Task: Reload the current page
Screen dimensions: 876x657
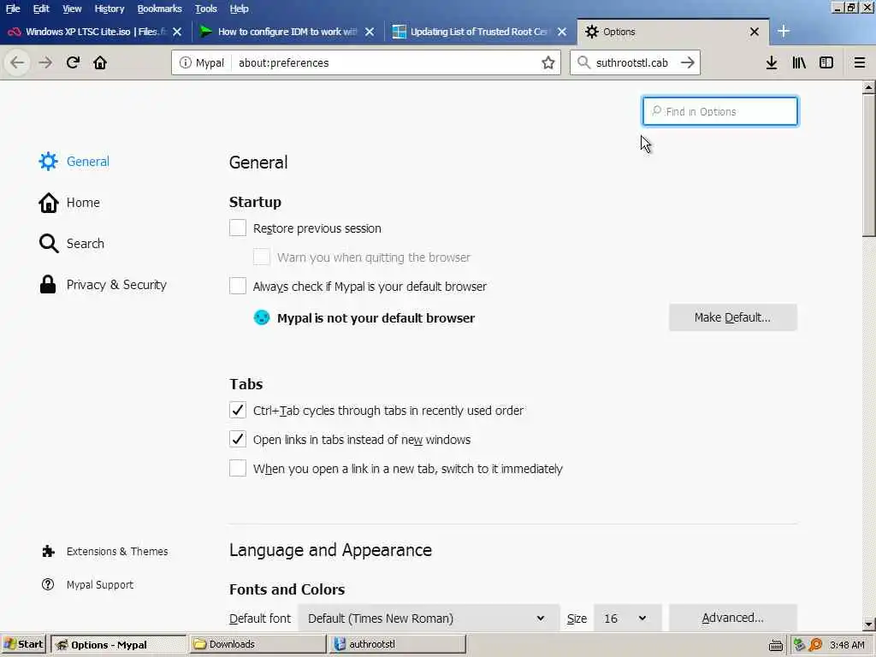Action: [x=74, y=62]
